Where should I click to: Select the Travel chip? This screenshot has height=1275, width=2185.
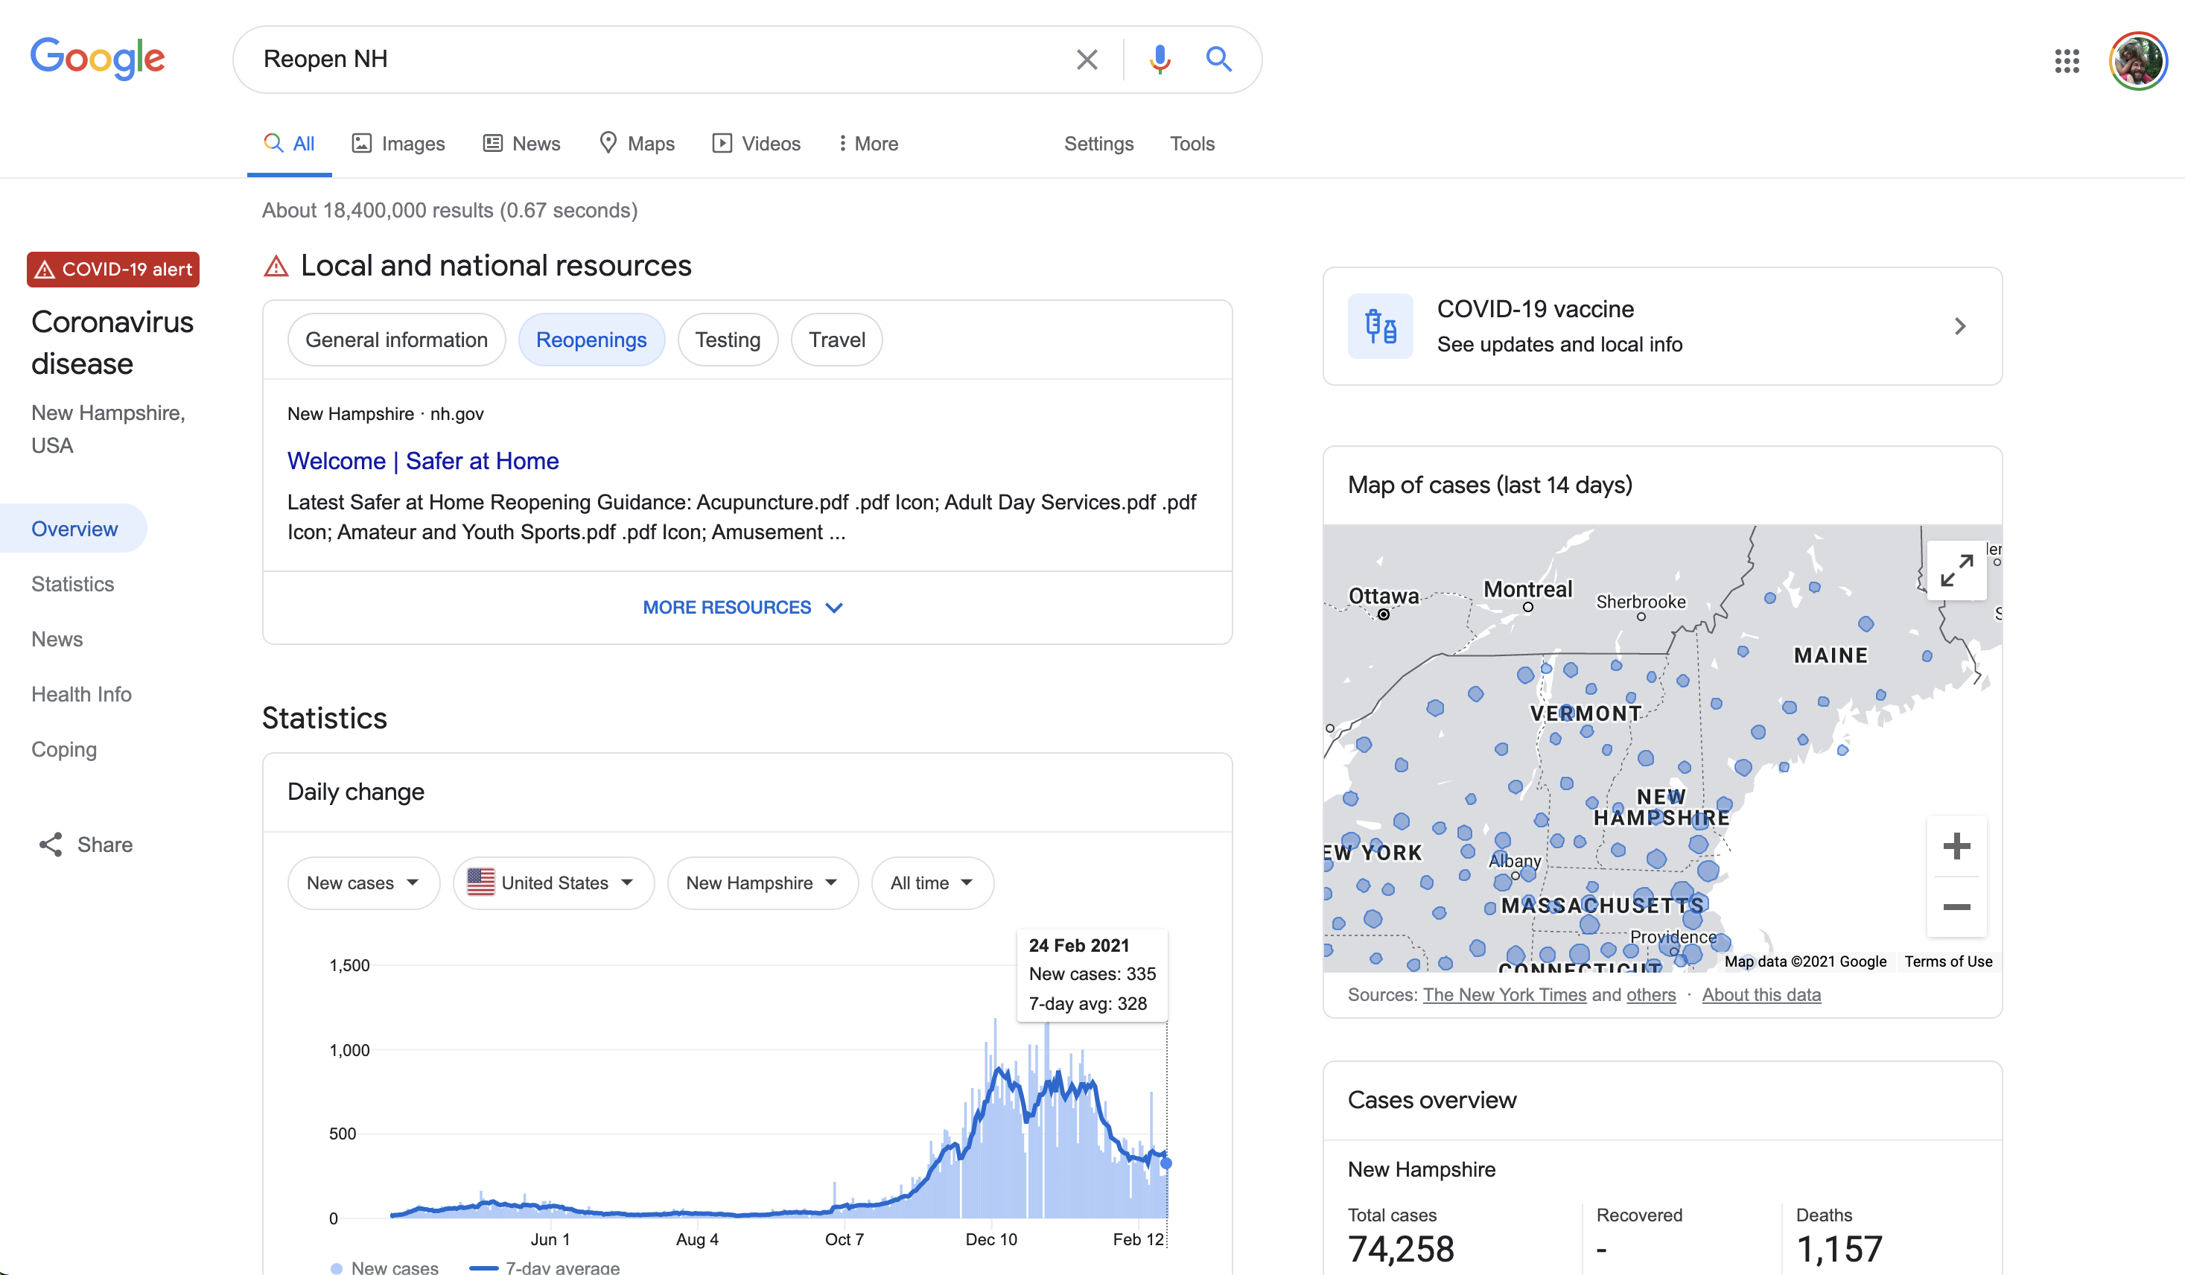tap(837, 339)
